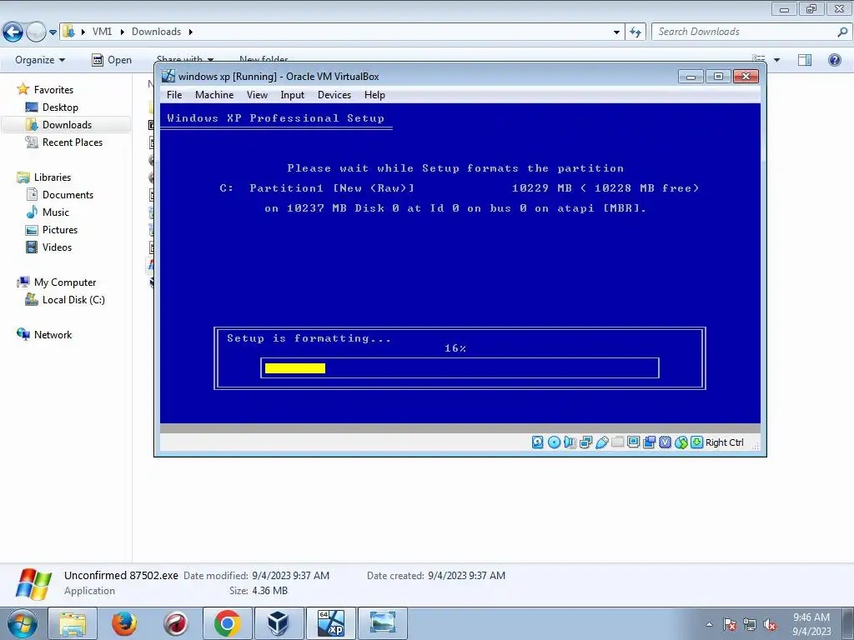Screen dimensions: 854x640
Task: Open the recent pages dropdown beside Forward
Action: (x=53, y=32)
